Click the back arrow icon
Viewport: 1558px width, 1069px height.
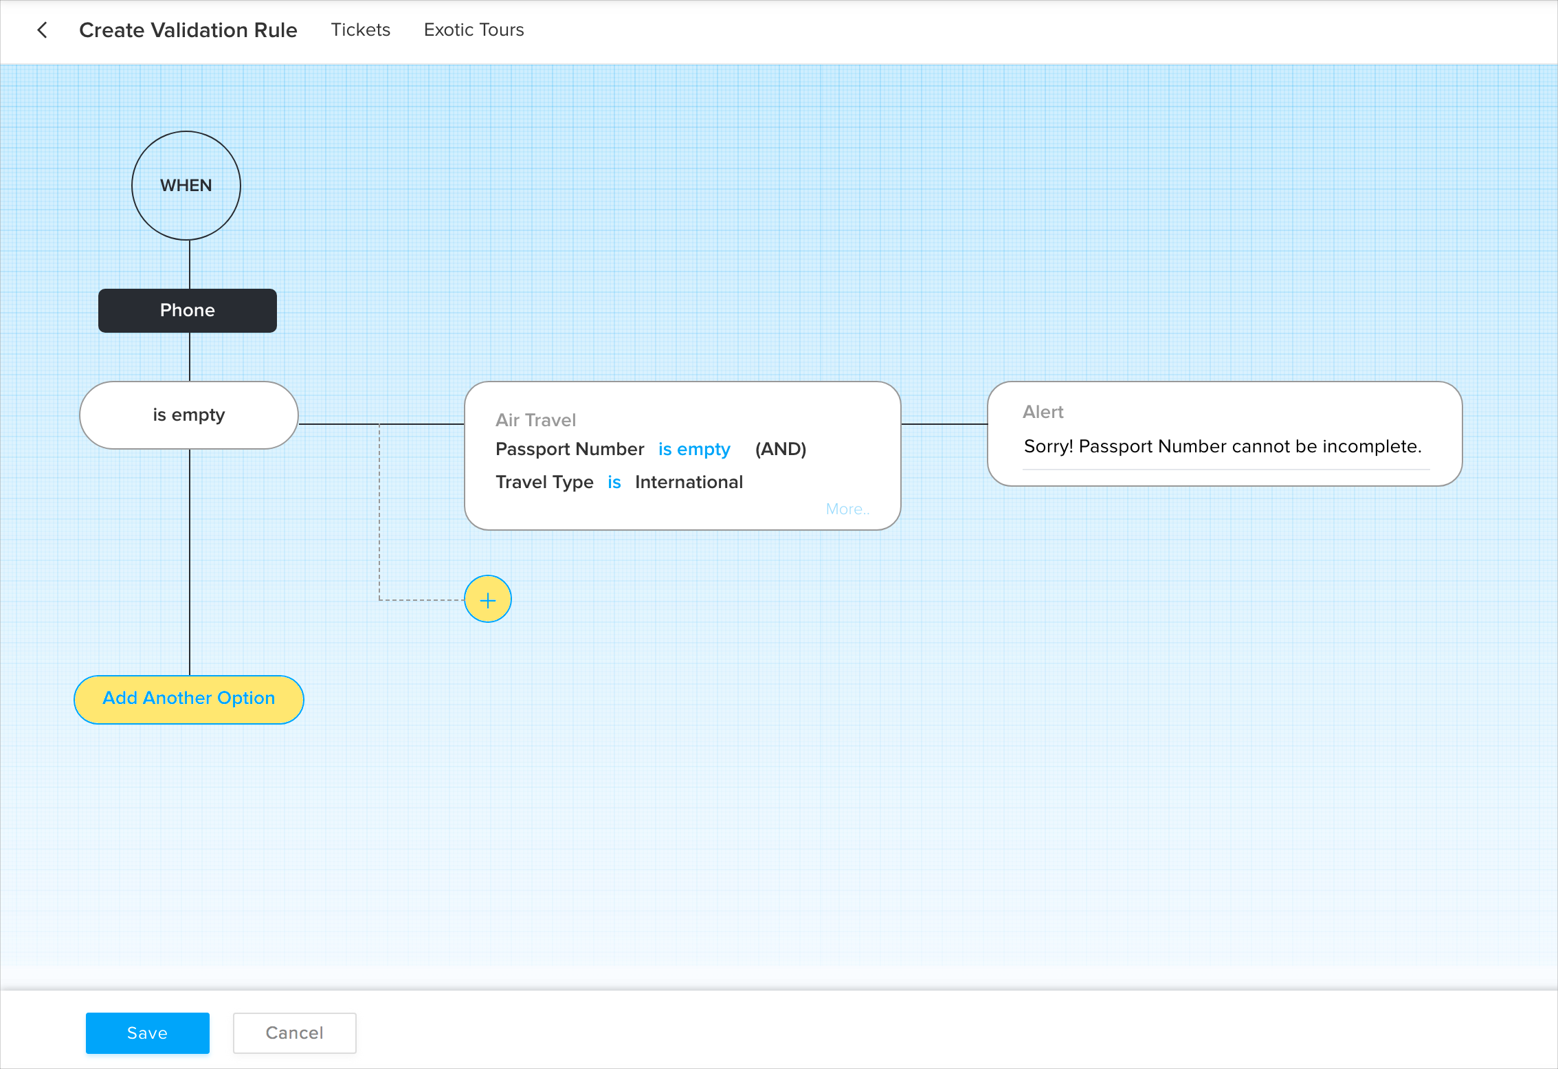pos(43,30)
